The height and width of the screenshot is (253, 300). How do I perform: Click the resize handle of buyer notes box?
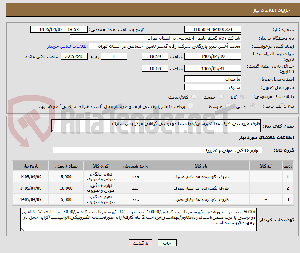click(x=22, y=229)
